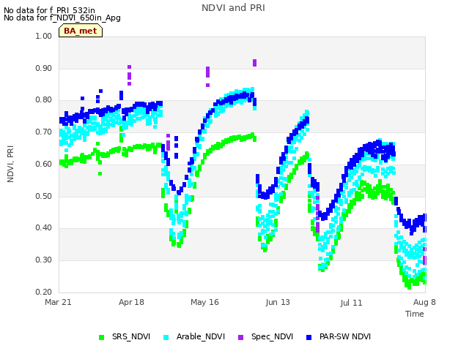469x351 pixels.
Task: Click the 0.80 y-axis tick label
Action: [x=44, y=100]
